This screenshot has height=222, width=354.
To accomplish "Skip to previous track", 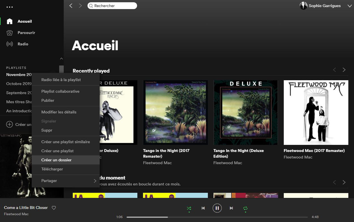I will (203, 208).
